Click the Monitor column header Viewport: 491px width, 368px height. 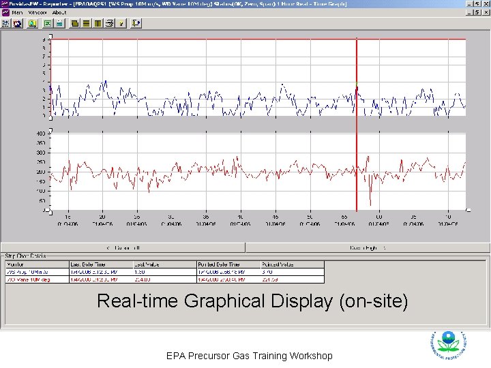point(38,264)
